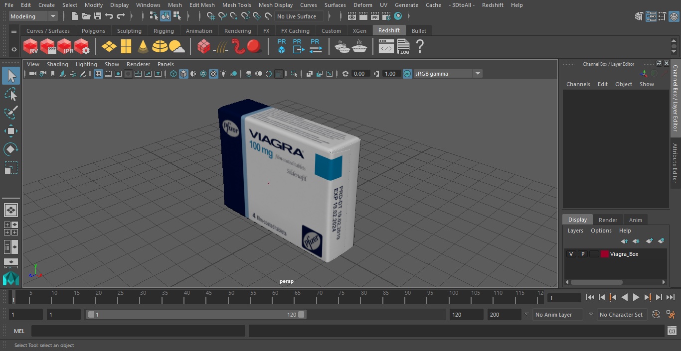Create Redshift dome light icon
Screen dimensions: 681x351
(160, 47)
